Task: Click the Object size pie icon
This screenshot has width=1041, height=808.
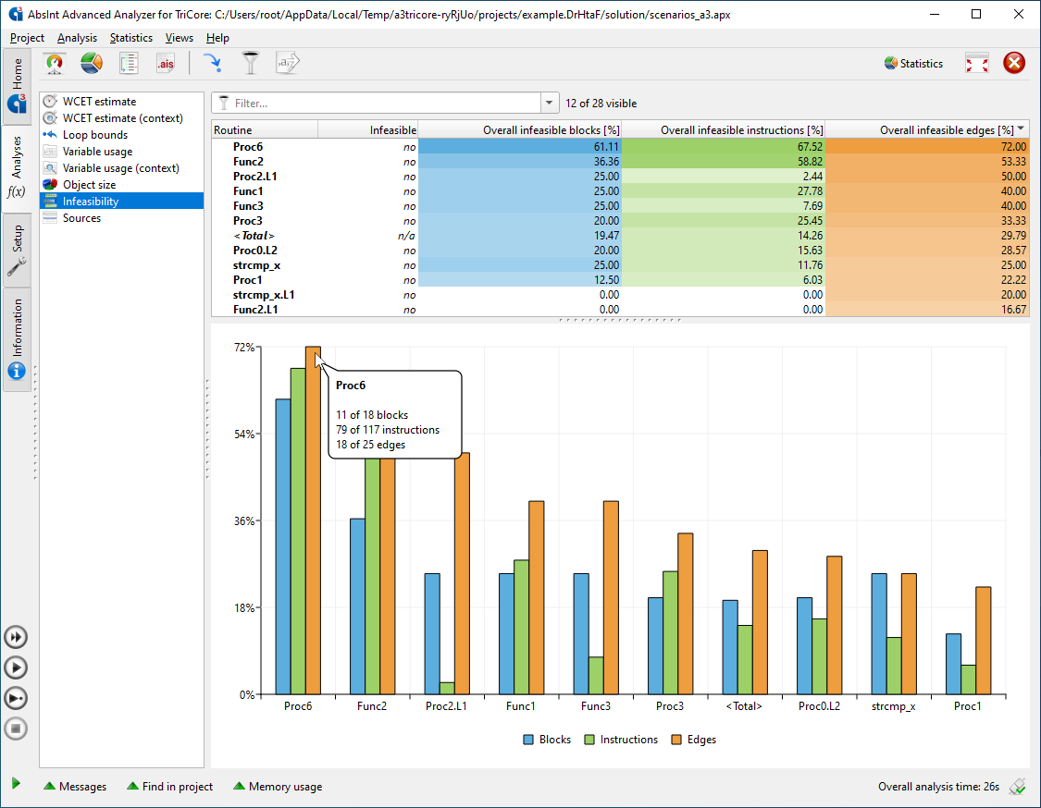Action: (51, 184)
